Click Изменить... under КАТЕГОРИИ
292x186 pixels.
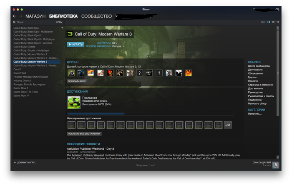tap(255, 113)
